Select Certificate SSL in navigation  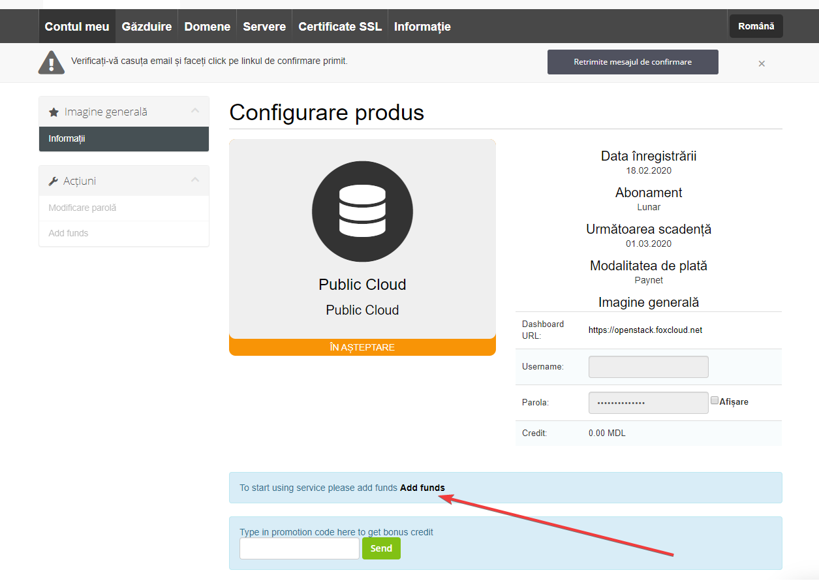[340, 27]
